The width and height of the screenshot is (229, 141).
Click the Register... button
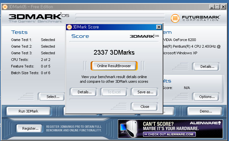click(x=30, y=128)
